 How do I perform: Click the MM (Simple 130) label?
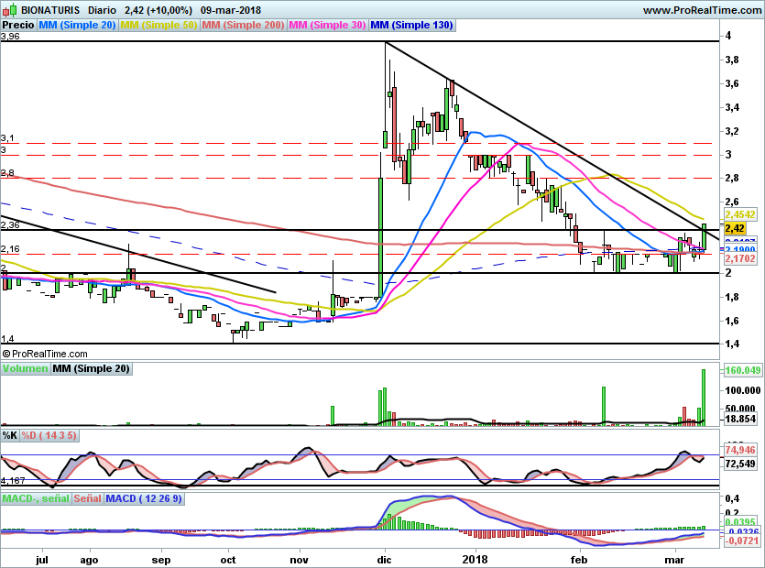[411, 25]
